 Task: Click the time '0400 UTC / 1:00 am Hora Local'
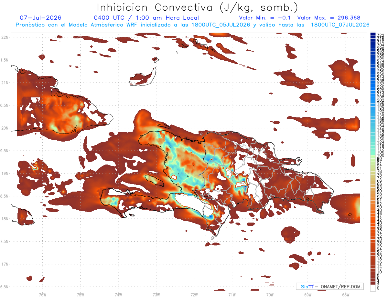146,18
